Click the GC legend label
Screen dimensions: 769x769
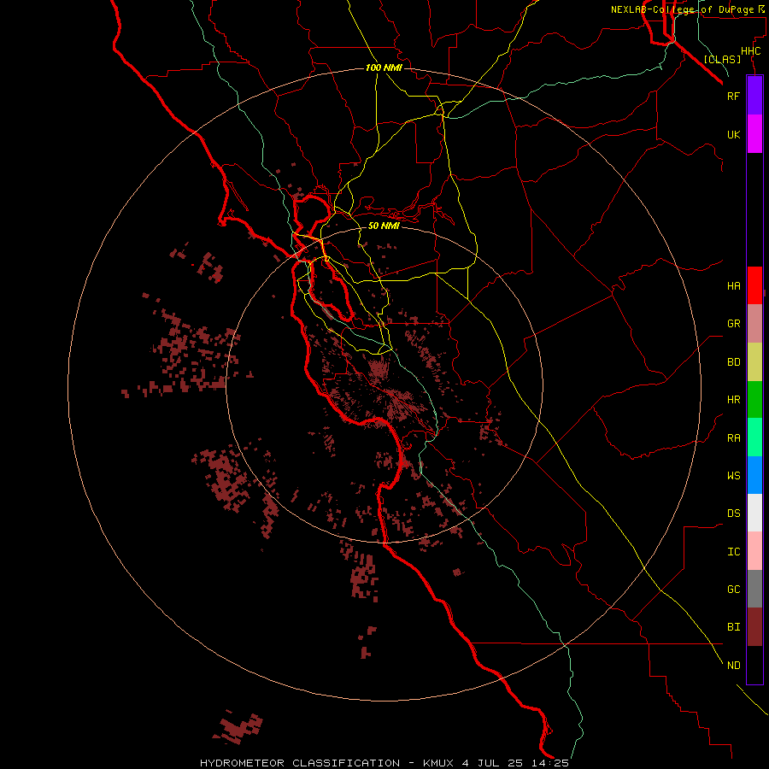[733, 590]
